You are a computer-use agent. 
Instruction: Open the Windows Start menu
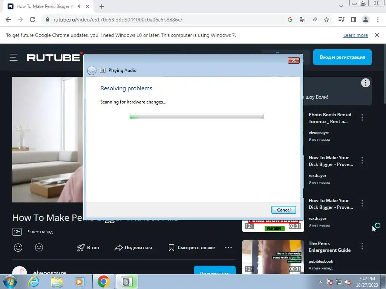tap(10, 281)
